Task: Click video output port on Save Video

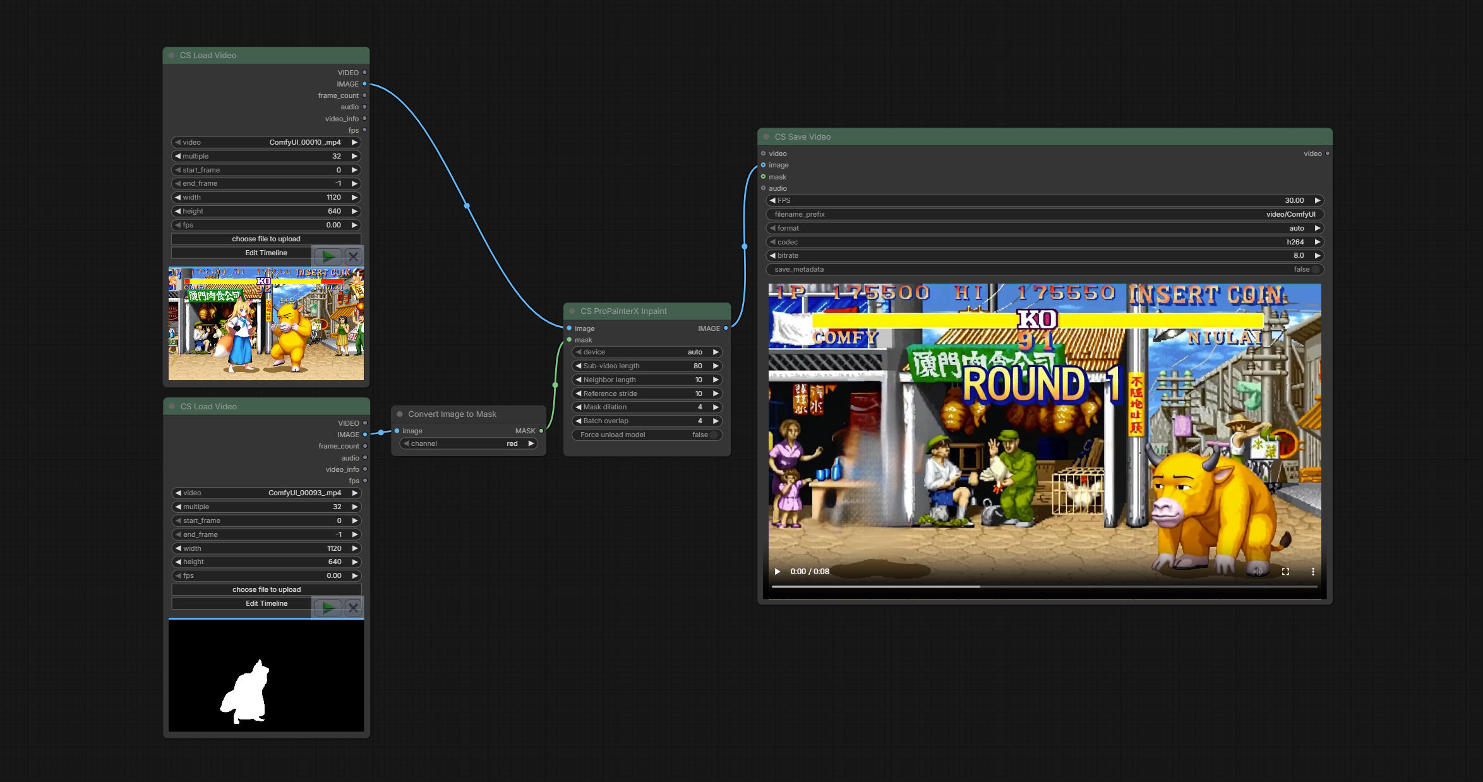Action: pos(1328,153)
